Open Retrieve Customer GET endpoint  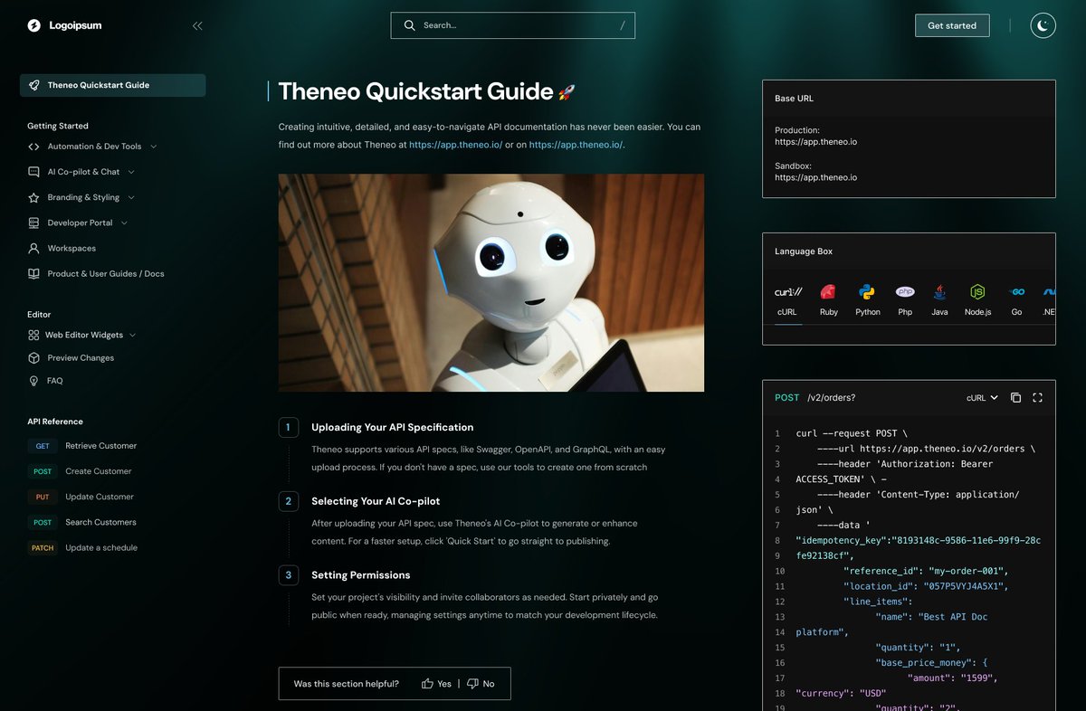coord(82,446)
